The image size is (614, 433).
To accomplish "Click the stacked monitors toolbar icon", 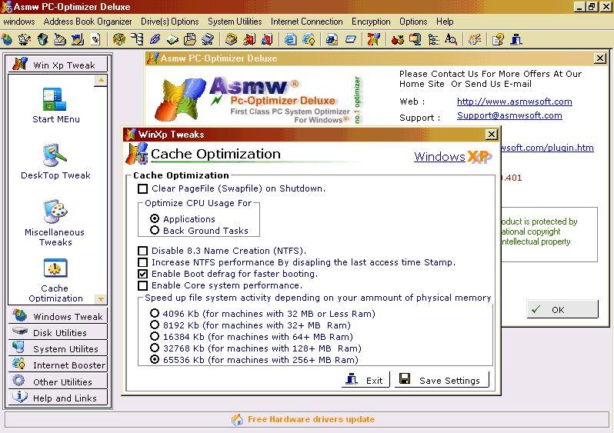I will point(415,39).
